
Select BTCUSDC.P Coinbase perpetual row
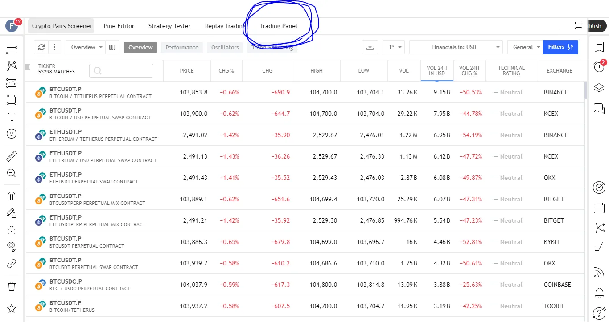[304, 285]
